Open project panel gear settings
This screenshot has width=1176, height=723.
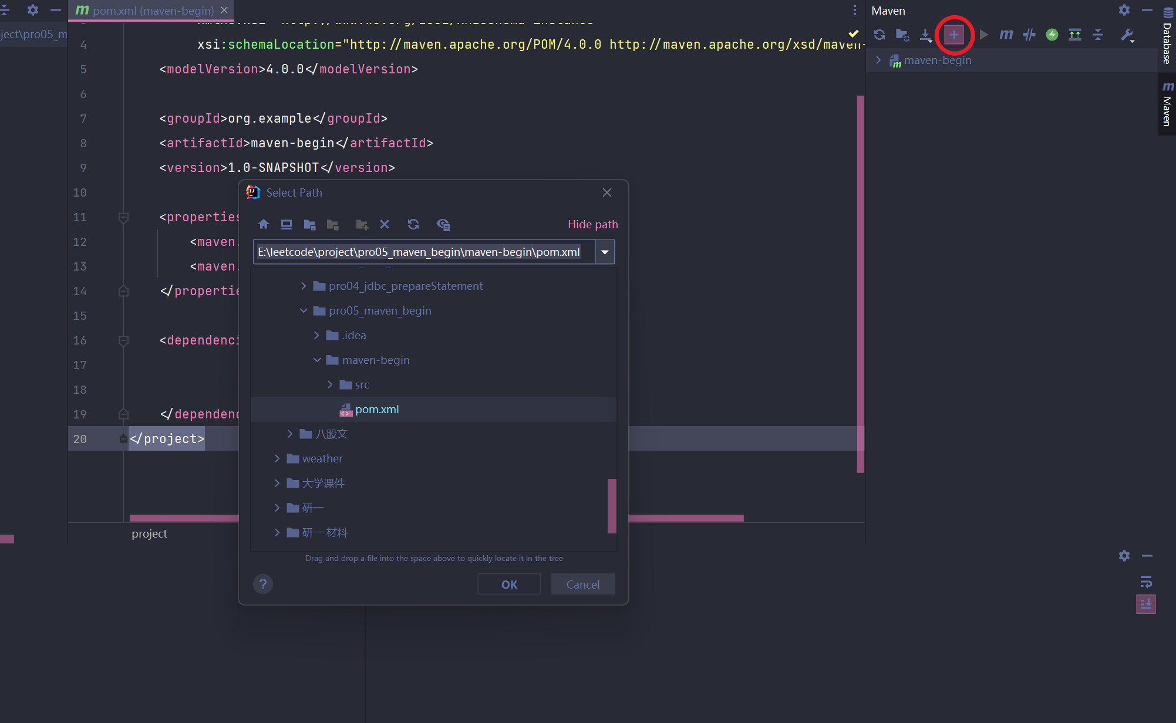point(33,10)
